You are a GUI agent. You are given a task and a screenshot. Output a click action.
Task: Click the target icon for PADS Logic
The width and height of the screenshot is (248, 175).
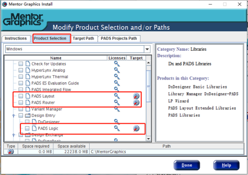point(136,128)
